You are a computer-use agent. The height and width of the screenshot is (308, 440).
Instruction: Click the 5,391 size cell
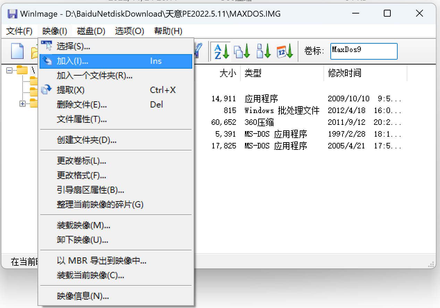click(226, 134)
